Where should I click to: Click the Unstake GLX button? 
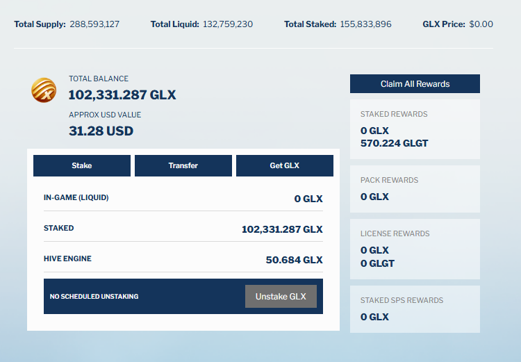coord(281,296)
